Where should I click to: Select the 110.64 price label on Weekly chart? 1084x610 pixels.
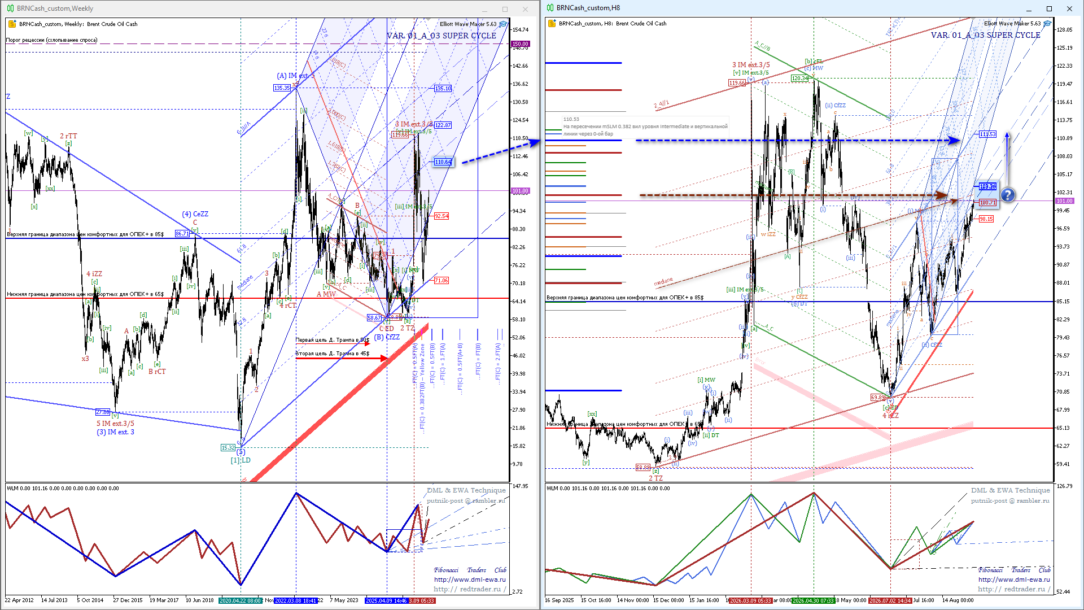point(443,162)
